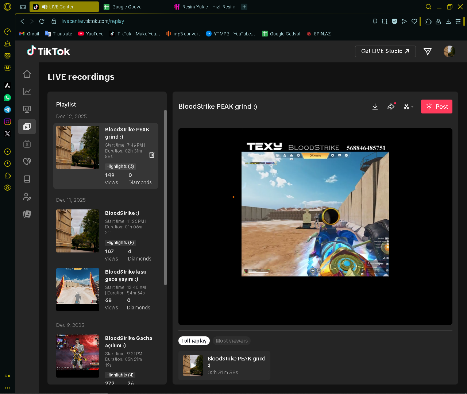Open Highlights (5) for the BloodStrike :) recording
Image resolution: width=467 pixels, height=394 pixels.
[120, 243]
